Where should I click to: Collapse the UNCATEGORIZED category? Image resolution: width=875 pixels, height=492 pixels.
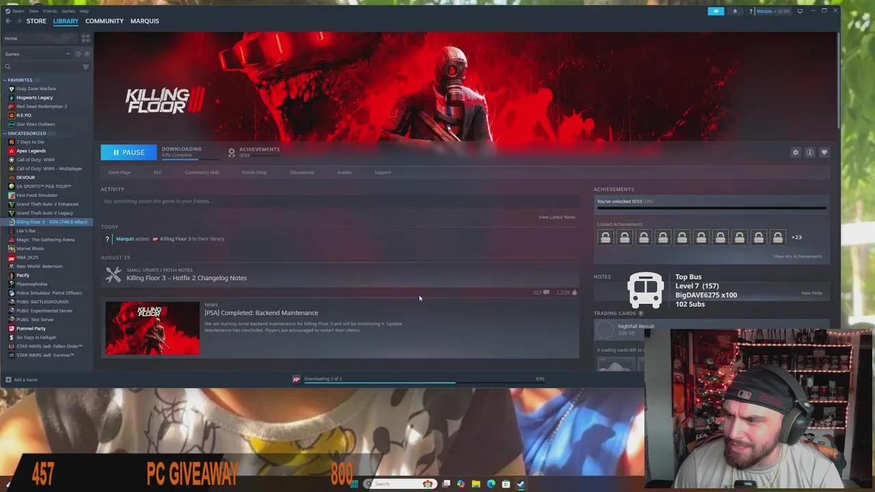4,133
